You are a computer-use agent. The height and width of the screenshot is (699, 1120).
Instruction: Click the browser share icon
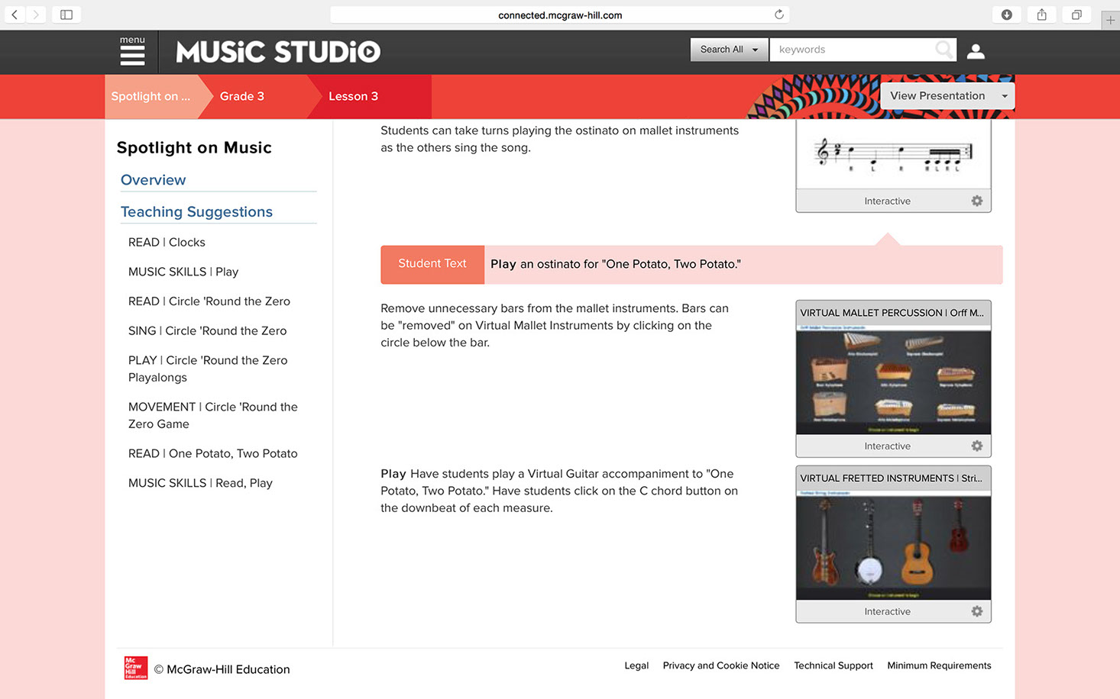(1041, 14)
